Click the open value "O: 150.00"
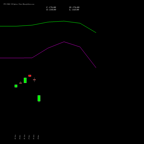 [51, 10]
